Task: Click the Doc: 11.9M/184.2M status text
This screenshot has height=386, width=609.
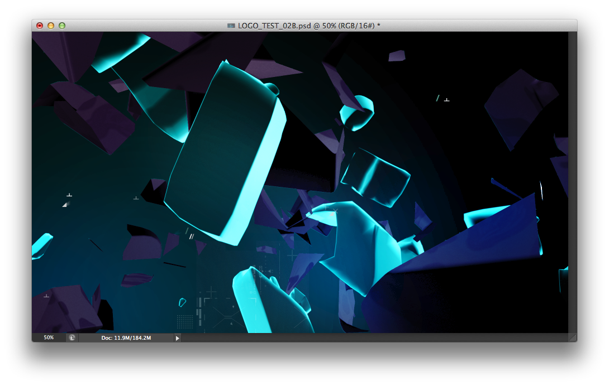Action: pos(126,338)
